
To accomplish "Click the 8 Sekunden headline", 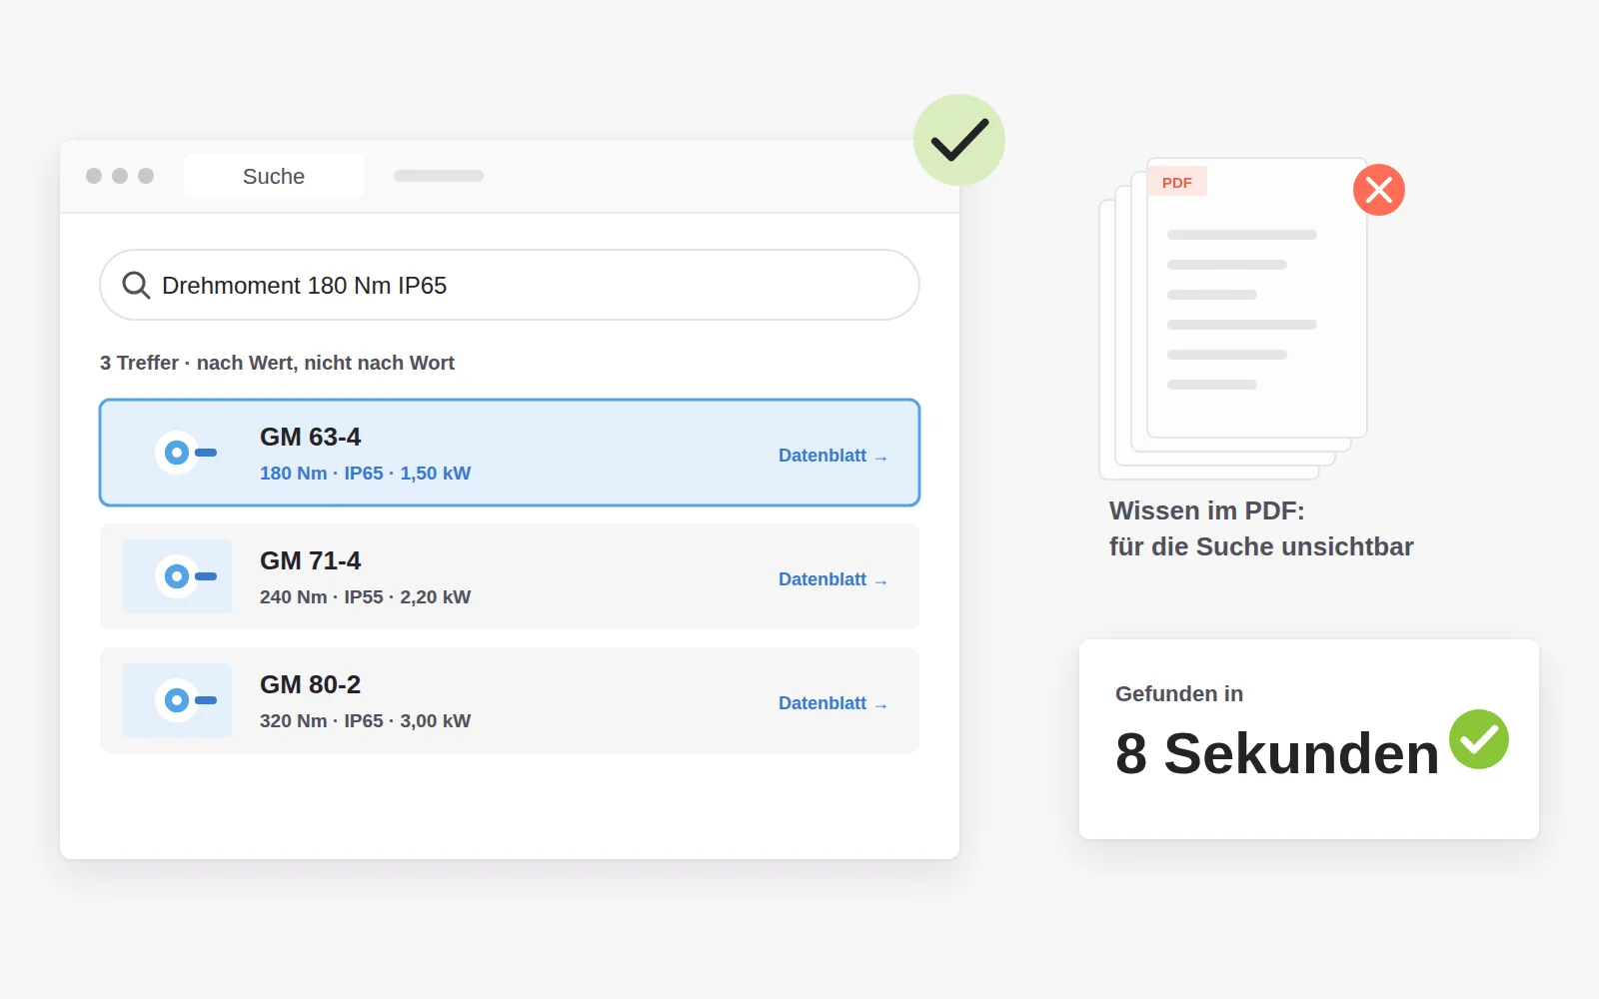I will [1277, 753].
